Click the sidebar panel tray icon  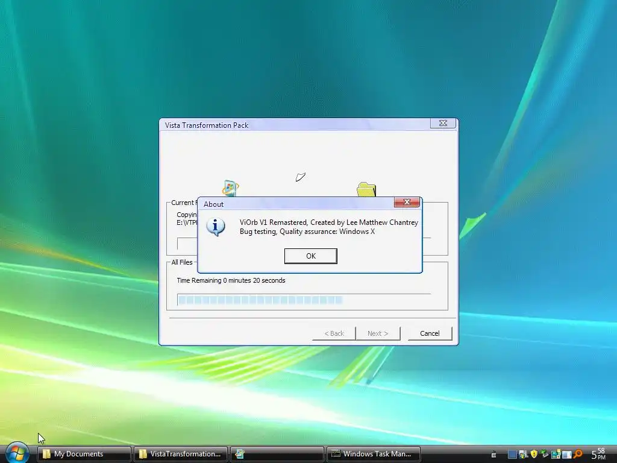pyautogui.click(x=566, y=455)
